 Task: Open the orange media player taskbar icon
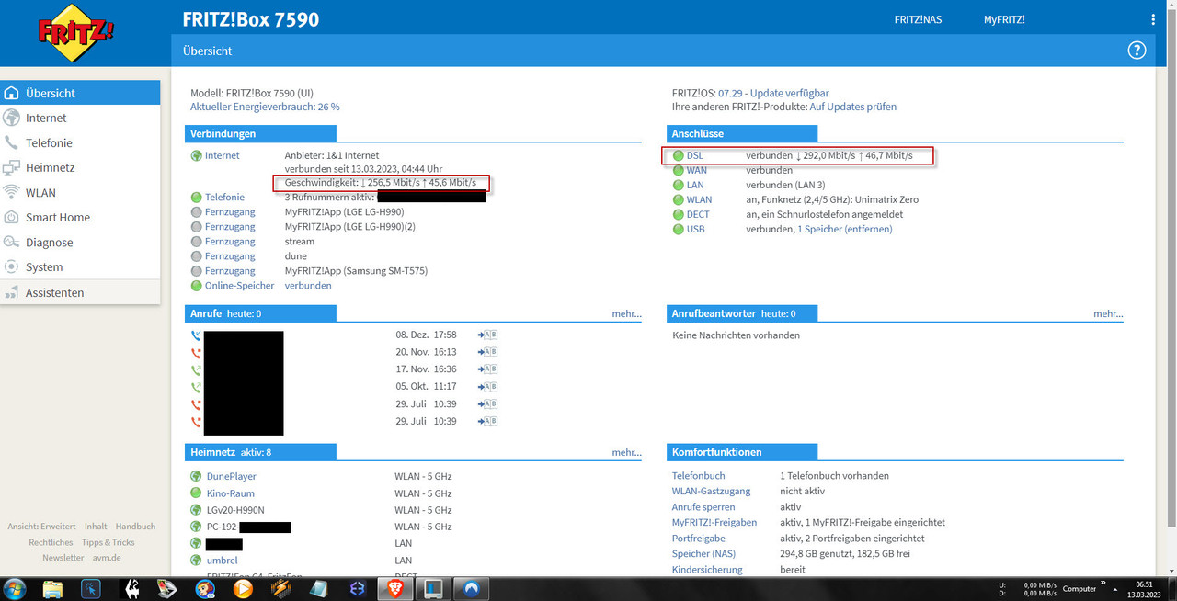point(244,588)
